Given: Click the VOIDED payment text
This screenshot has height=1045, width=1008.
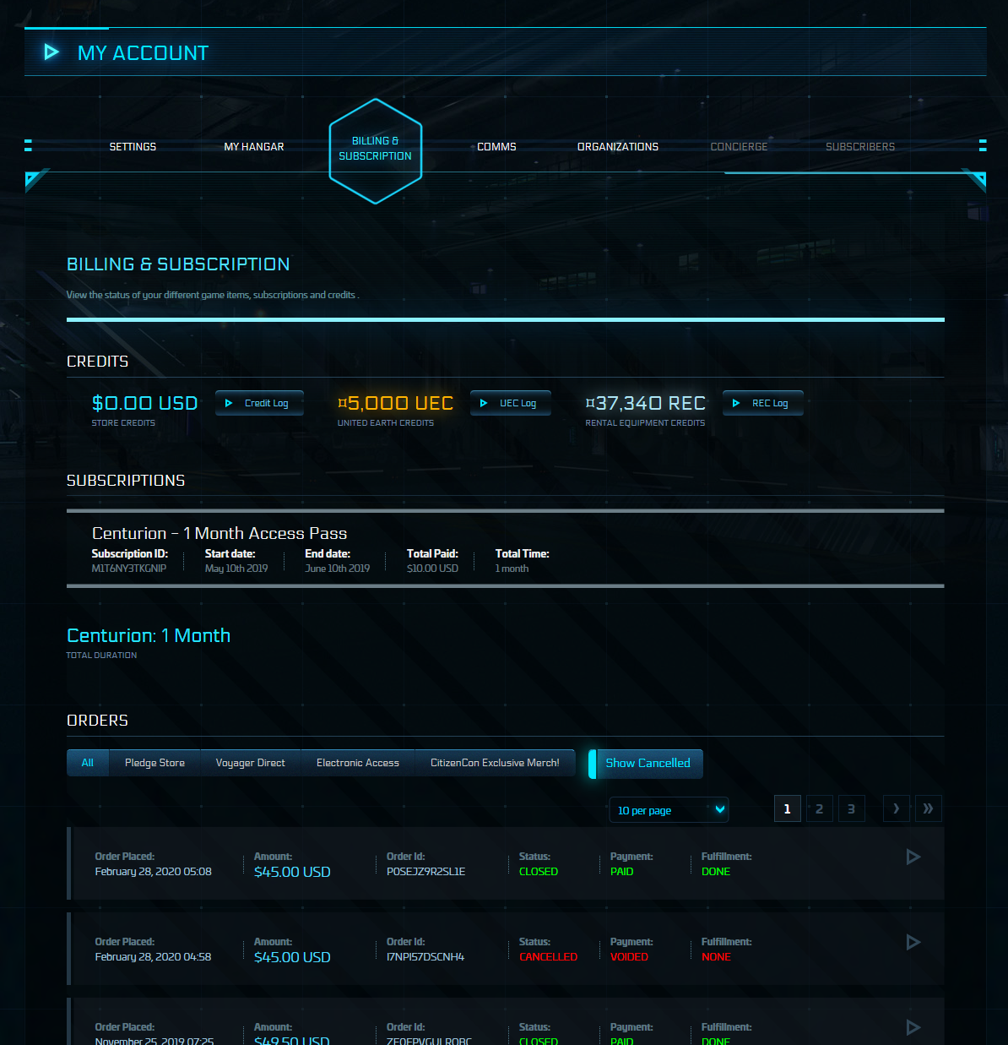Looking at the screenshot, I should (x=629, y=957).
